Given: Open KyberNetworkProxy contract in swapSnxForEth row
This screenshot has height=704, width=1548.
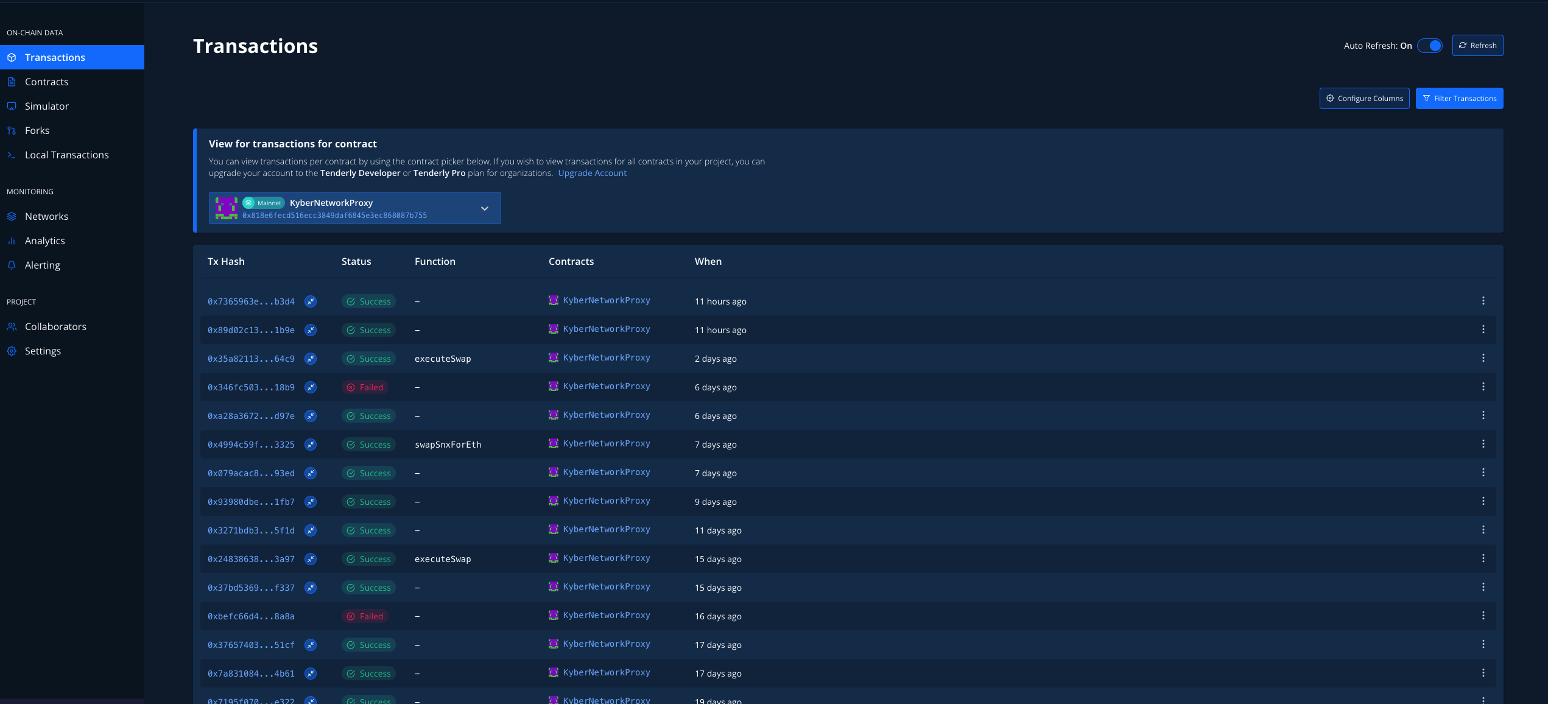Looking at the screenshot, I should coord(600,443).
